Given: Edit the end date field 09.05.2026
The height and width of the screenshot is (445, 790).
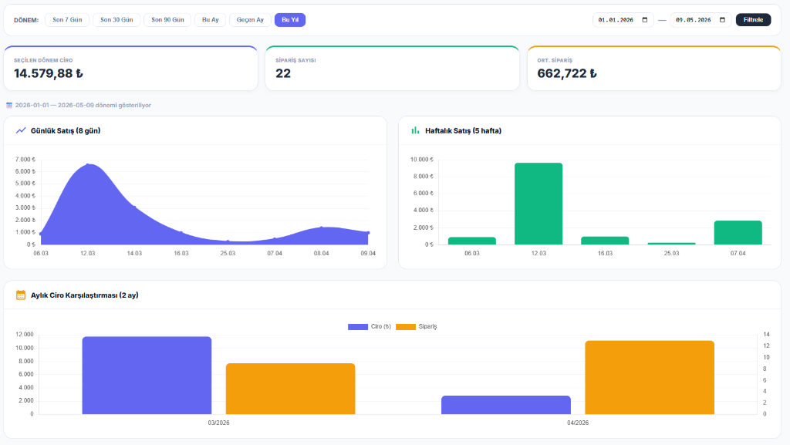Looking at the screenshot, I should pyautogui.click(x=701, y=19).
